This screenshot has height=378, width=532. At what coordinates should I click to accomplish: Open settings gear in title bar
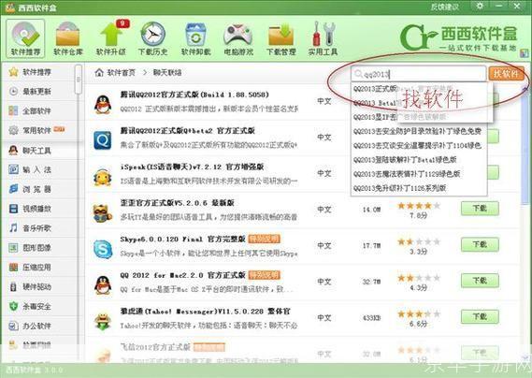click(480, 6)
